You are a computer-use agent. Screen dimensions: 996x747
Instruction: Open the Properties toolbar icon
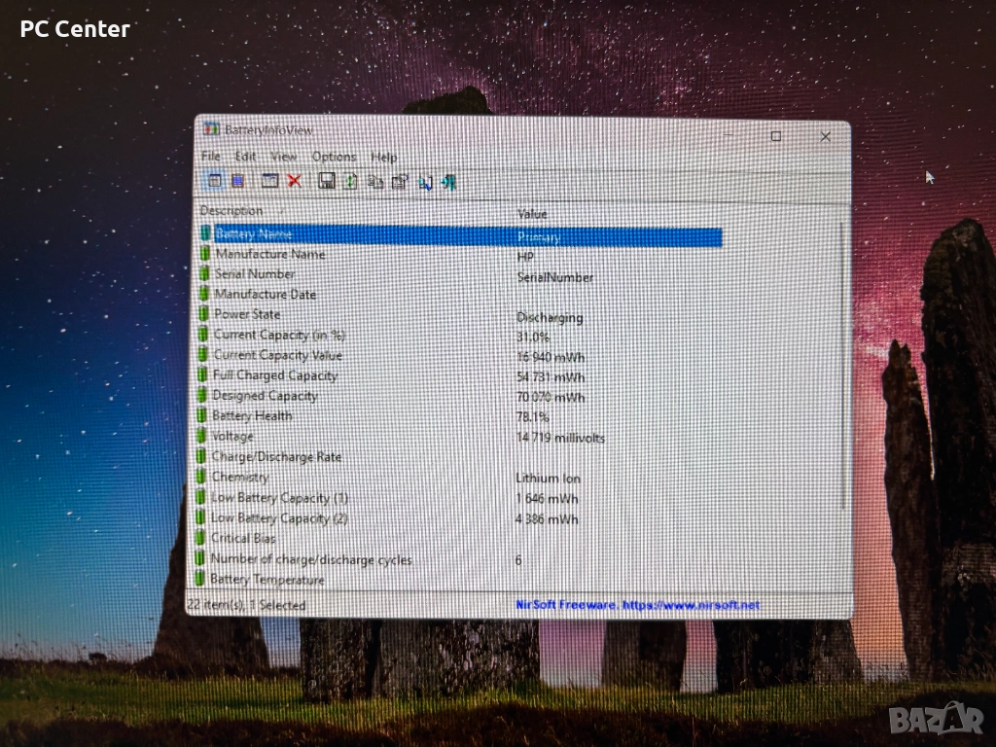(400, 181)
